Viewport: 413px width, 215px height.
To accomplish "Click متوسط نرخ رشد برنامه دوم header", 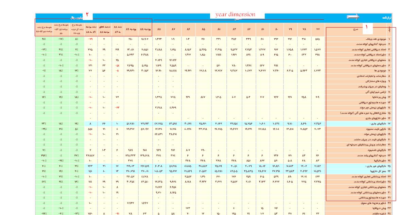I will pos(44,30).
